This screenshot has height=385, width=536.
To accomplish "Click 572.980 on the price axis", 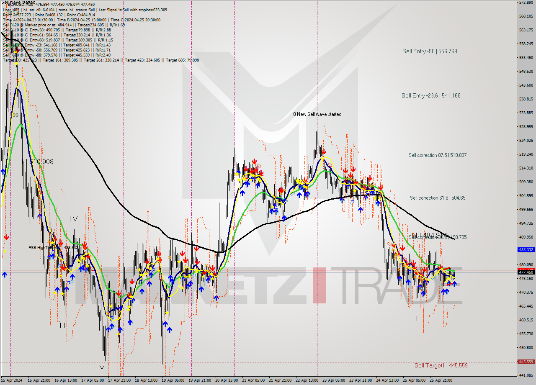I will click(526, 3).
